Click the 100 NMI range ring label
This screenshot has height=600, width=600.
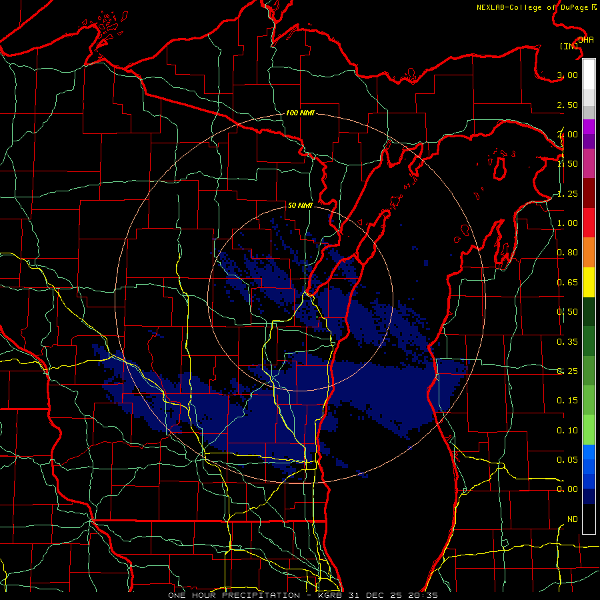pyautogui.click(x=300, y=113)
